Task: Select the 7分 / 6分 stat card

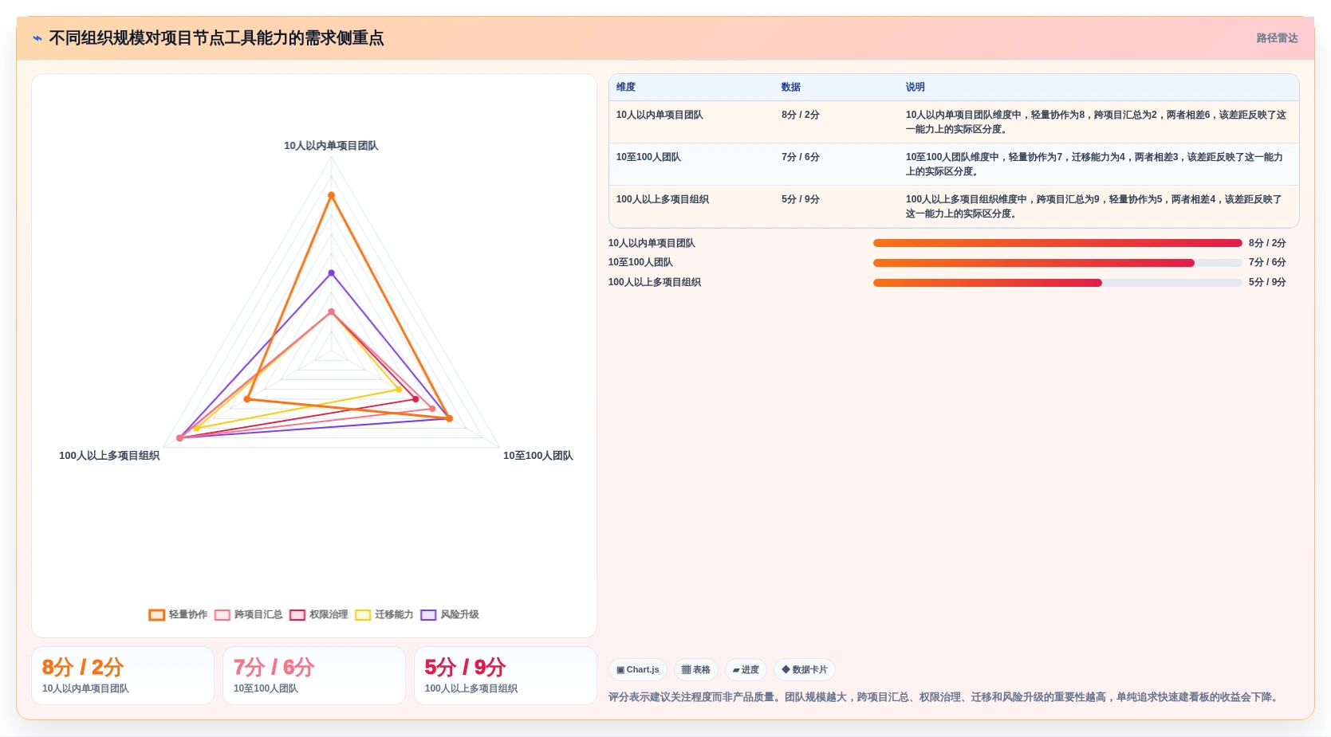Action: click(314, 676)
